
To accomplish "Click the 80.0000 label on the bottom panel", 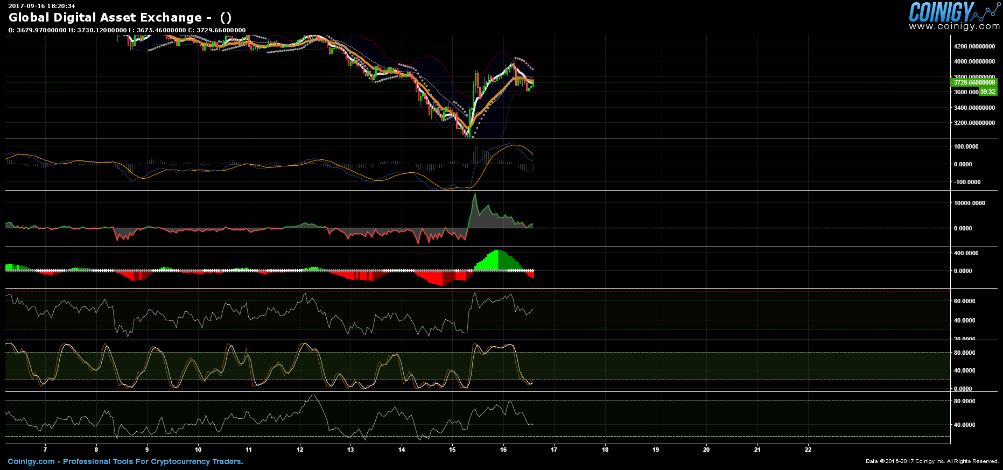I will 965,401.
